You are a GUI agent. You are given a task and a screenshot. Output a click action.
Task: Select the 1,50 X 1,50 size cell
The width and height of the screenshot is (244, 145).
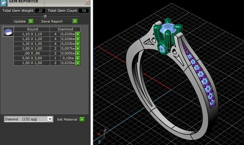coord(32,63)
